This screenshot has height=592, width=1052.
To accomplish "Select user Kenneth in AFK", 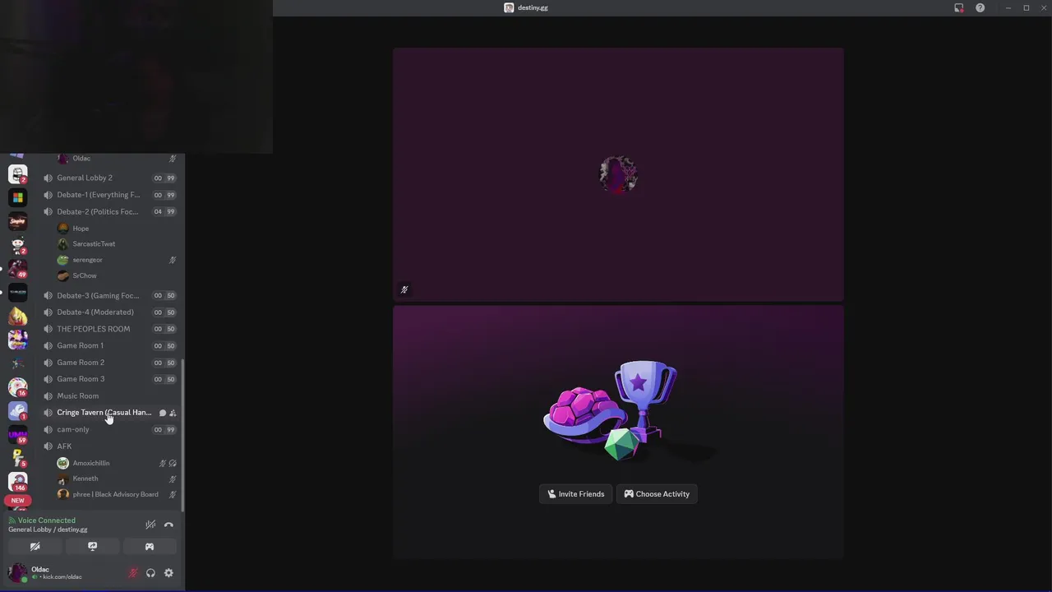I will click(118, 479).
